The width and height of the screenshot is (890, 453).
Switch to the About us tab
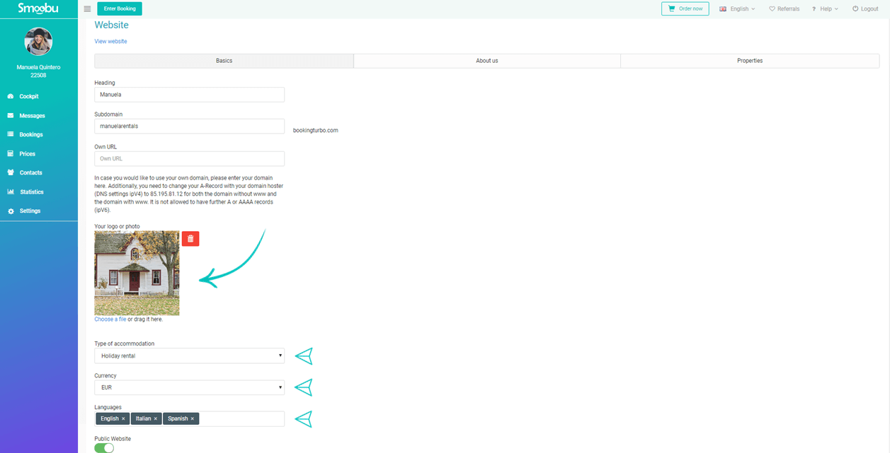pyautogui.click(x=487, y=61)
